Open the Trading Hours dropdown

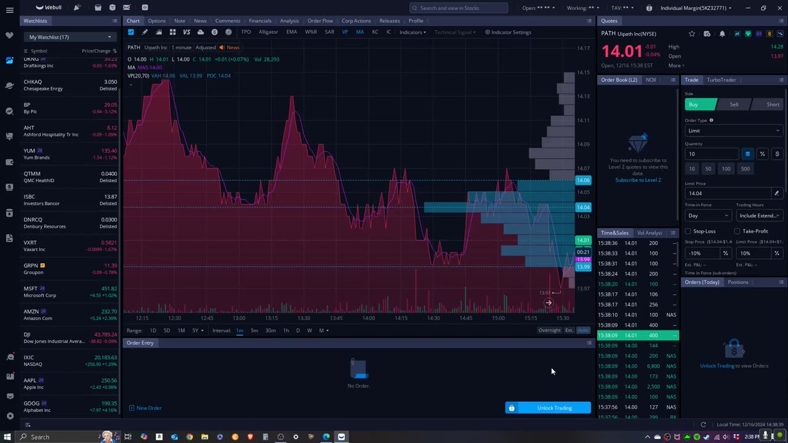pyautogui.click(x=760, y=215)
